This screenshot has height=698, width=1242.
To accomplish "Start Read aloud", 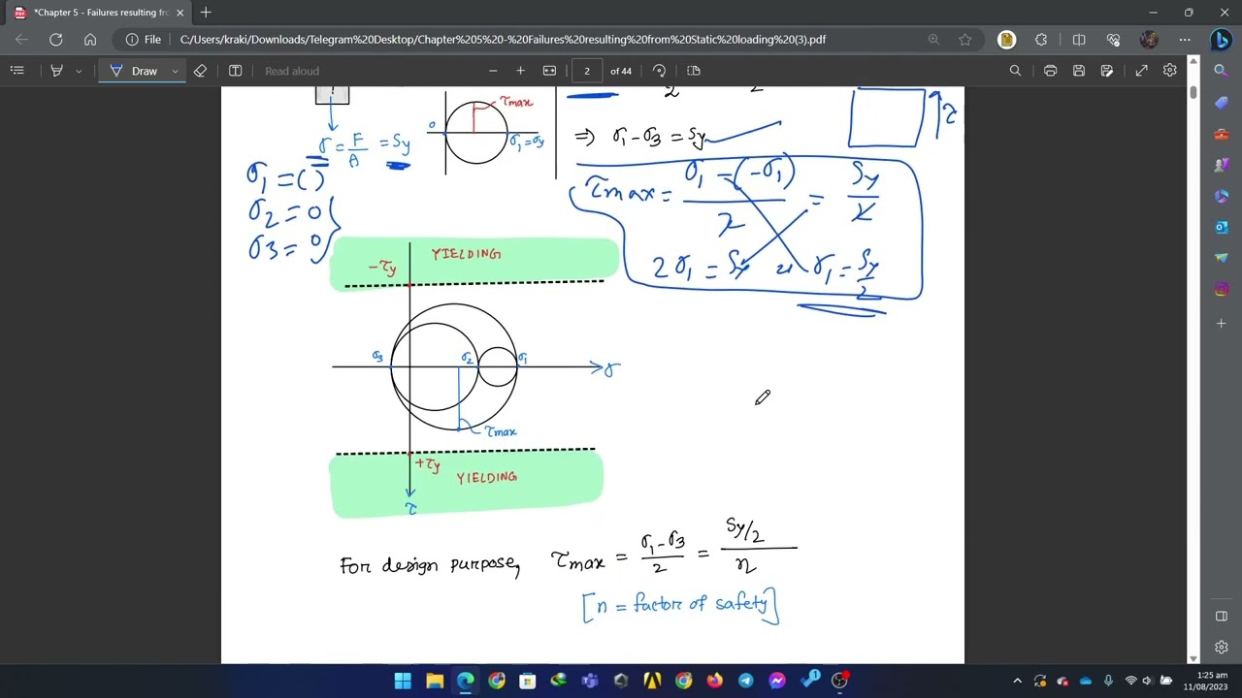I will [x=292, y=71].
